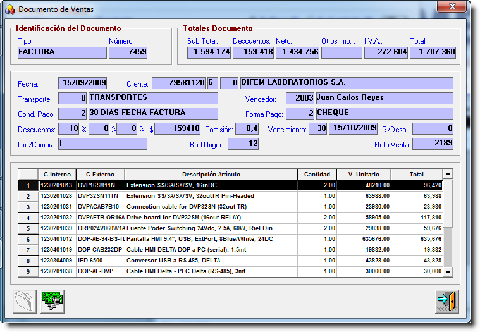Click unit value 48210.00
The image size is (480, 332).
tap(364, 185)
